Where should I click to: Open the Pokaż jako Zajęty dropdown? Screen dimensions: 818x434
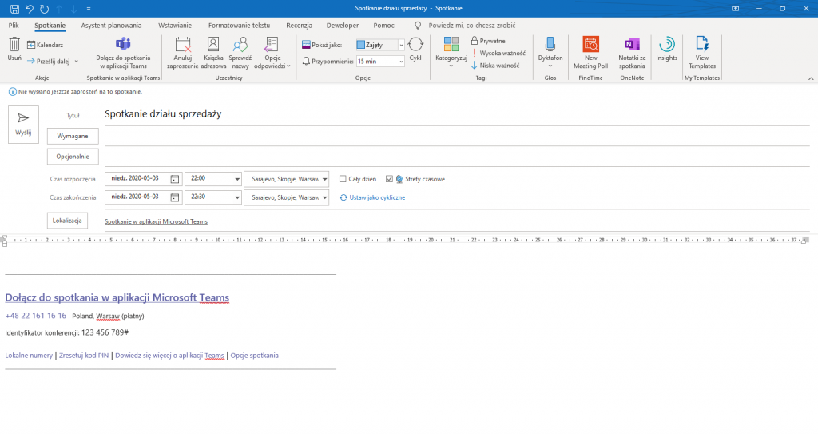coord(401,46)
